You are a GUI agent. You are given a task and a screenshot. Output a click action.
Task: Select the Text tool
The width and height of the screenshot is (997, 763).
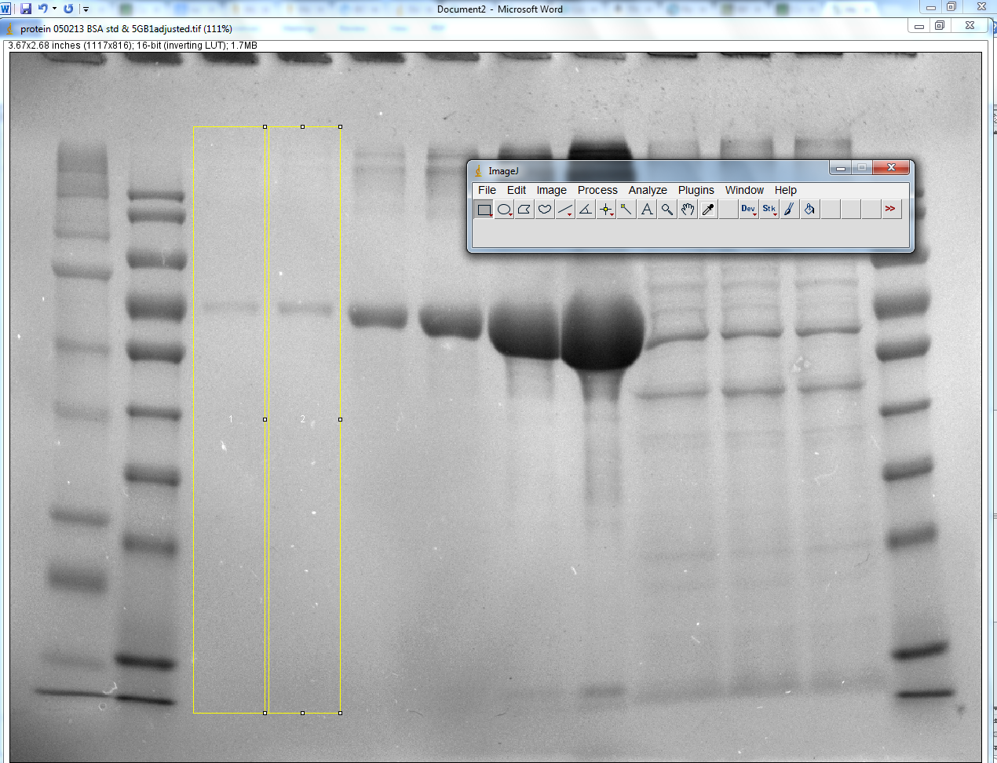(647, 210)
